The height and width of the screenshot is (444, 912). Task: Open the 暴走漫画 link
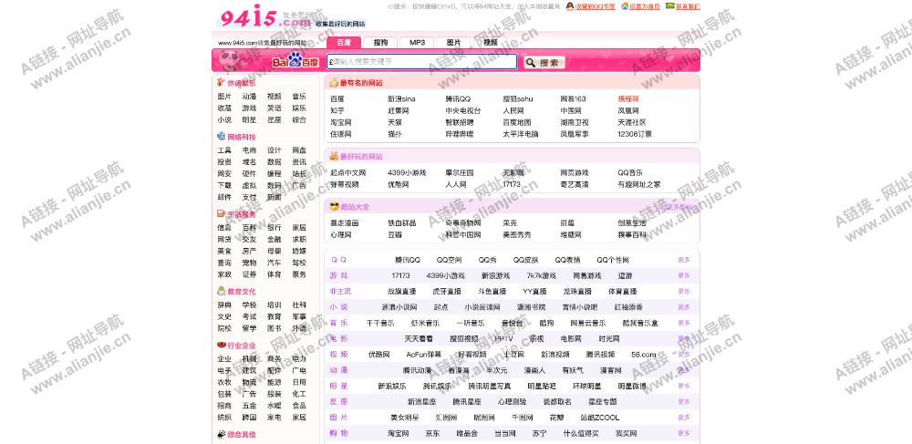click(345, 223)
